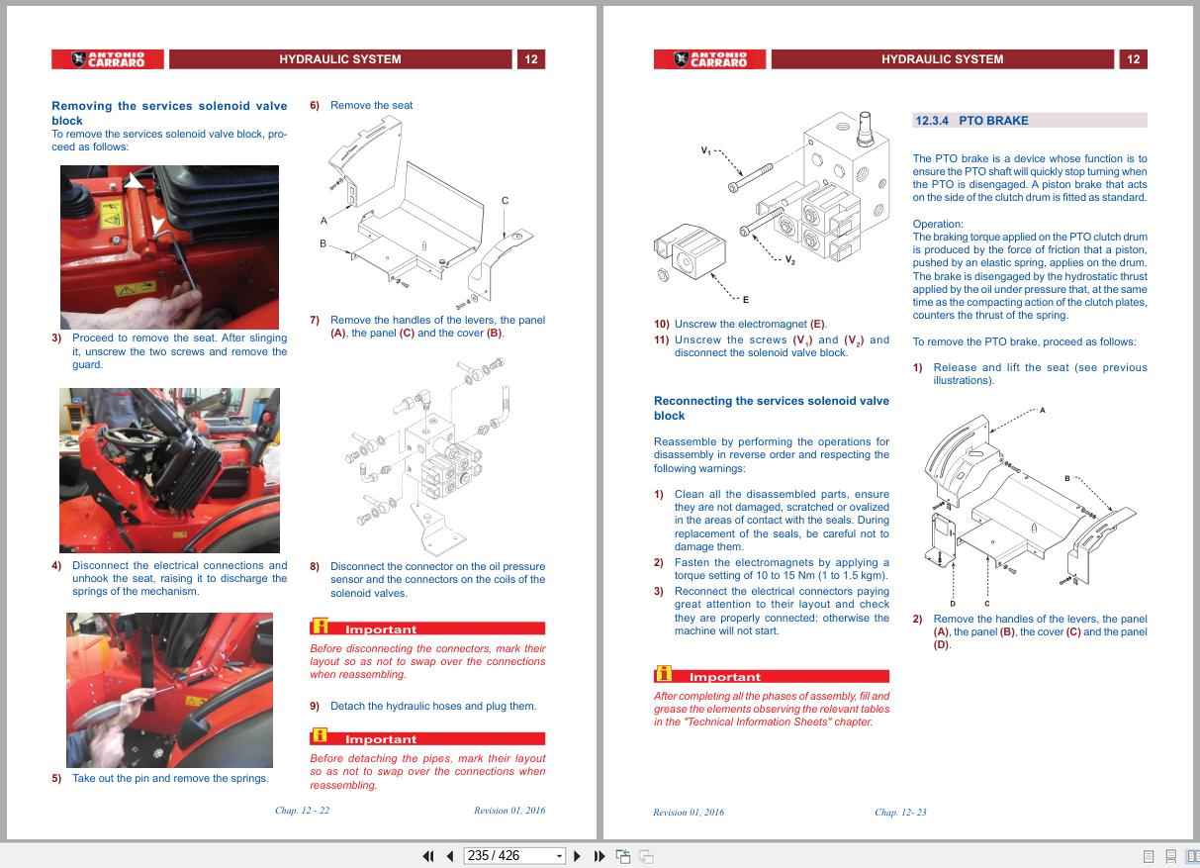Advance to the next page
The width and height of the screenshot is (1200, 868).
tap(578, 855)
